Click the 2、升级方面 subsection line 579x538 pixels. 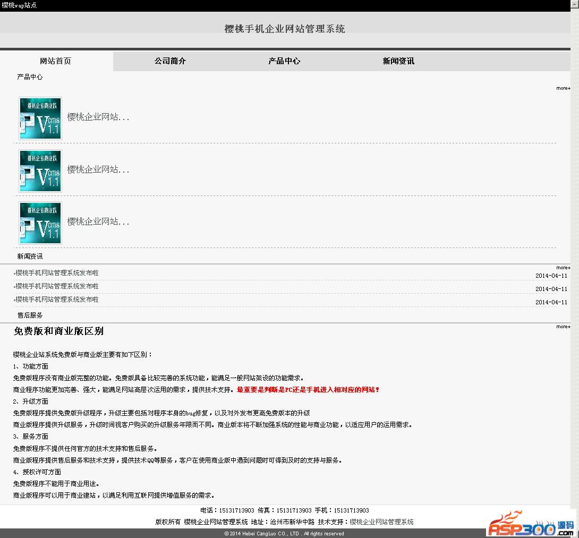coord(31,402)
